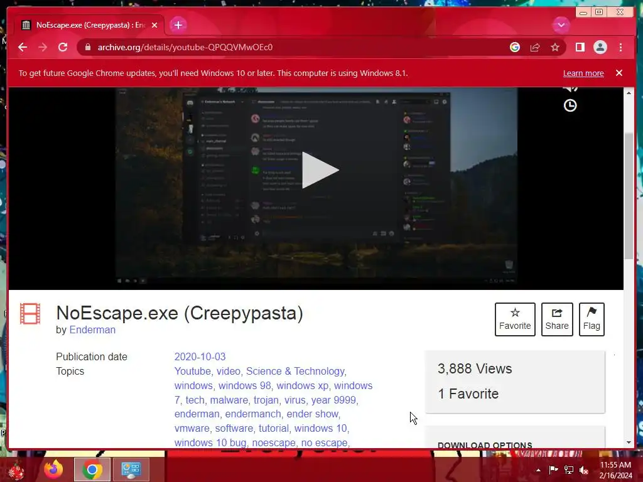
Task: Click the page scroll down arrow
Action: [629, 442]
